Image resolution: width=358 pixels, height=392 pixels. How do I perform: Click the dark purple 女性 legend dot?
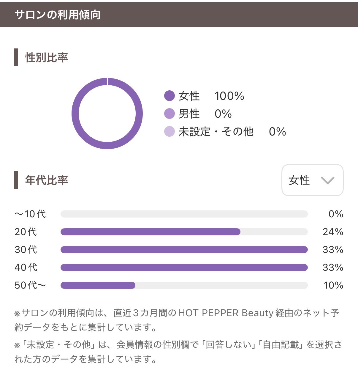click(x=169, y=96)
